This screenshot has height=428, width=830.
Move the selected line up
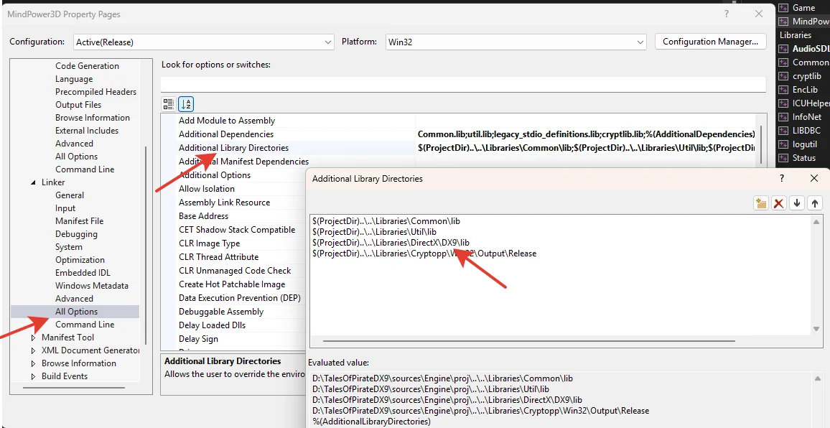point(815,203)
